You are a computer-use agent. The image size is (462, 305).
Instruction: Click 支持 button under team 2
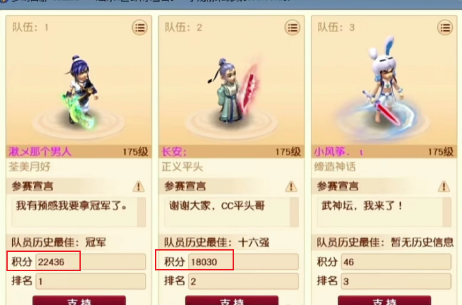tap(231, 301)
